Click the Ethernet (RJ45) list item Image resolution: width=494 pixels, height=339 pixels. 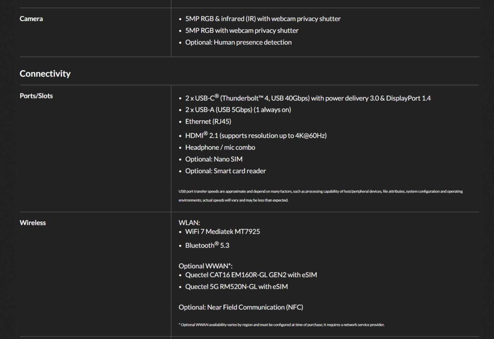[208, 121]
